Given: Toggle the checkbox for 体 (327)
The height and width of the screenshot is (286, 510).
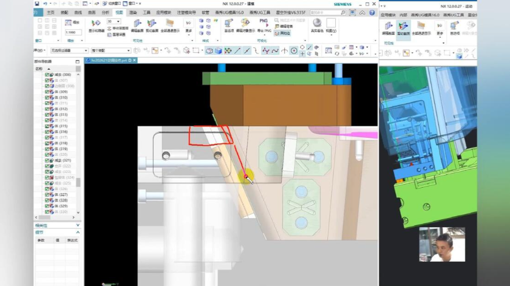Looking at the screenshot, I should click(47, 194).
